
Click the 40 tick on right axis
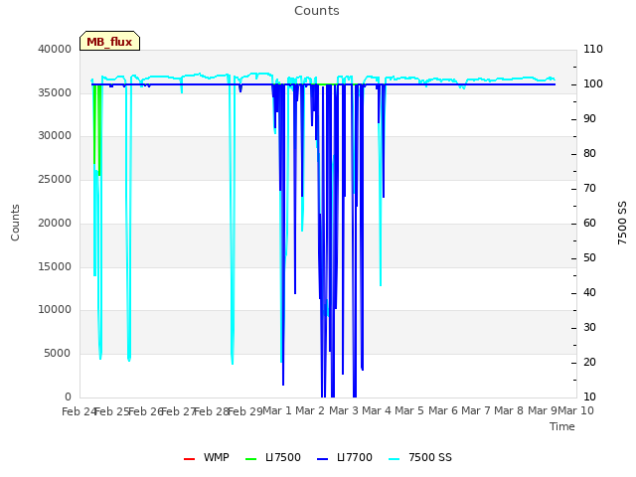[589, 293]
